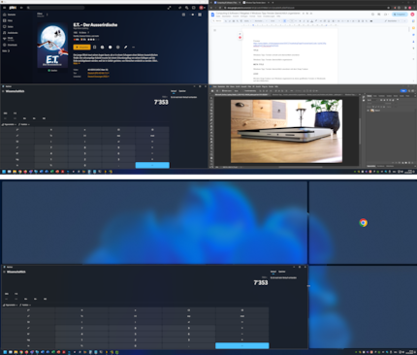The width and height of the screenshot is (417, 355).
Task: Toggle F-E notation in Calculator below wallpaper
Action: pos(16,294)
